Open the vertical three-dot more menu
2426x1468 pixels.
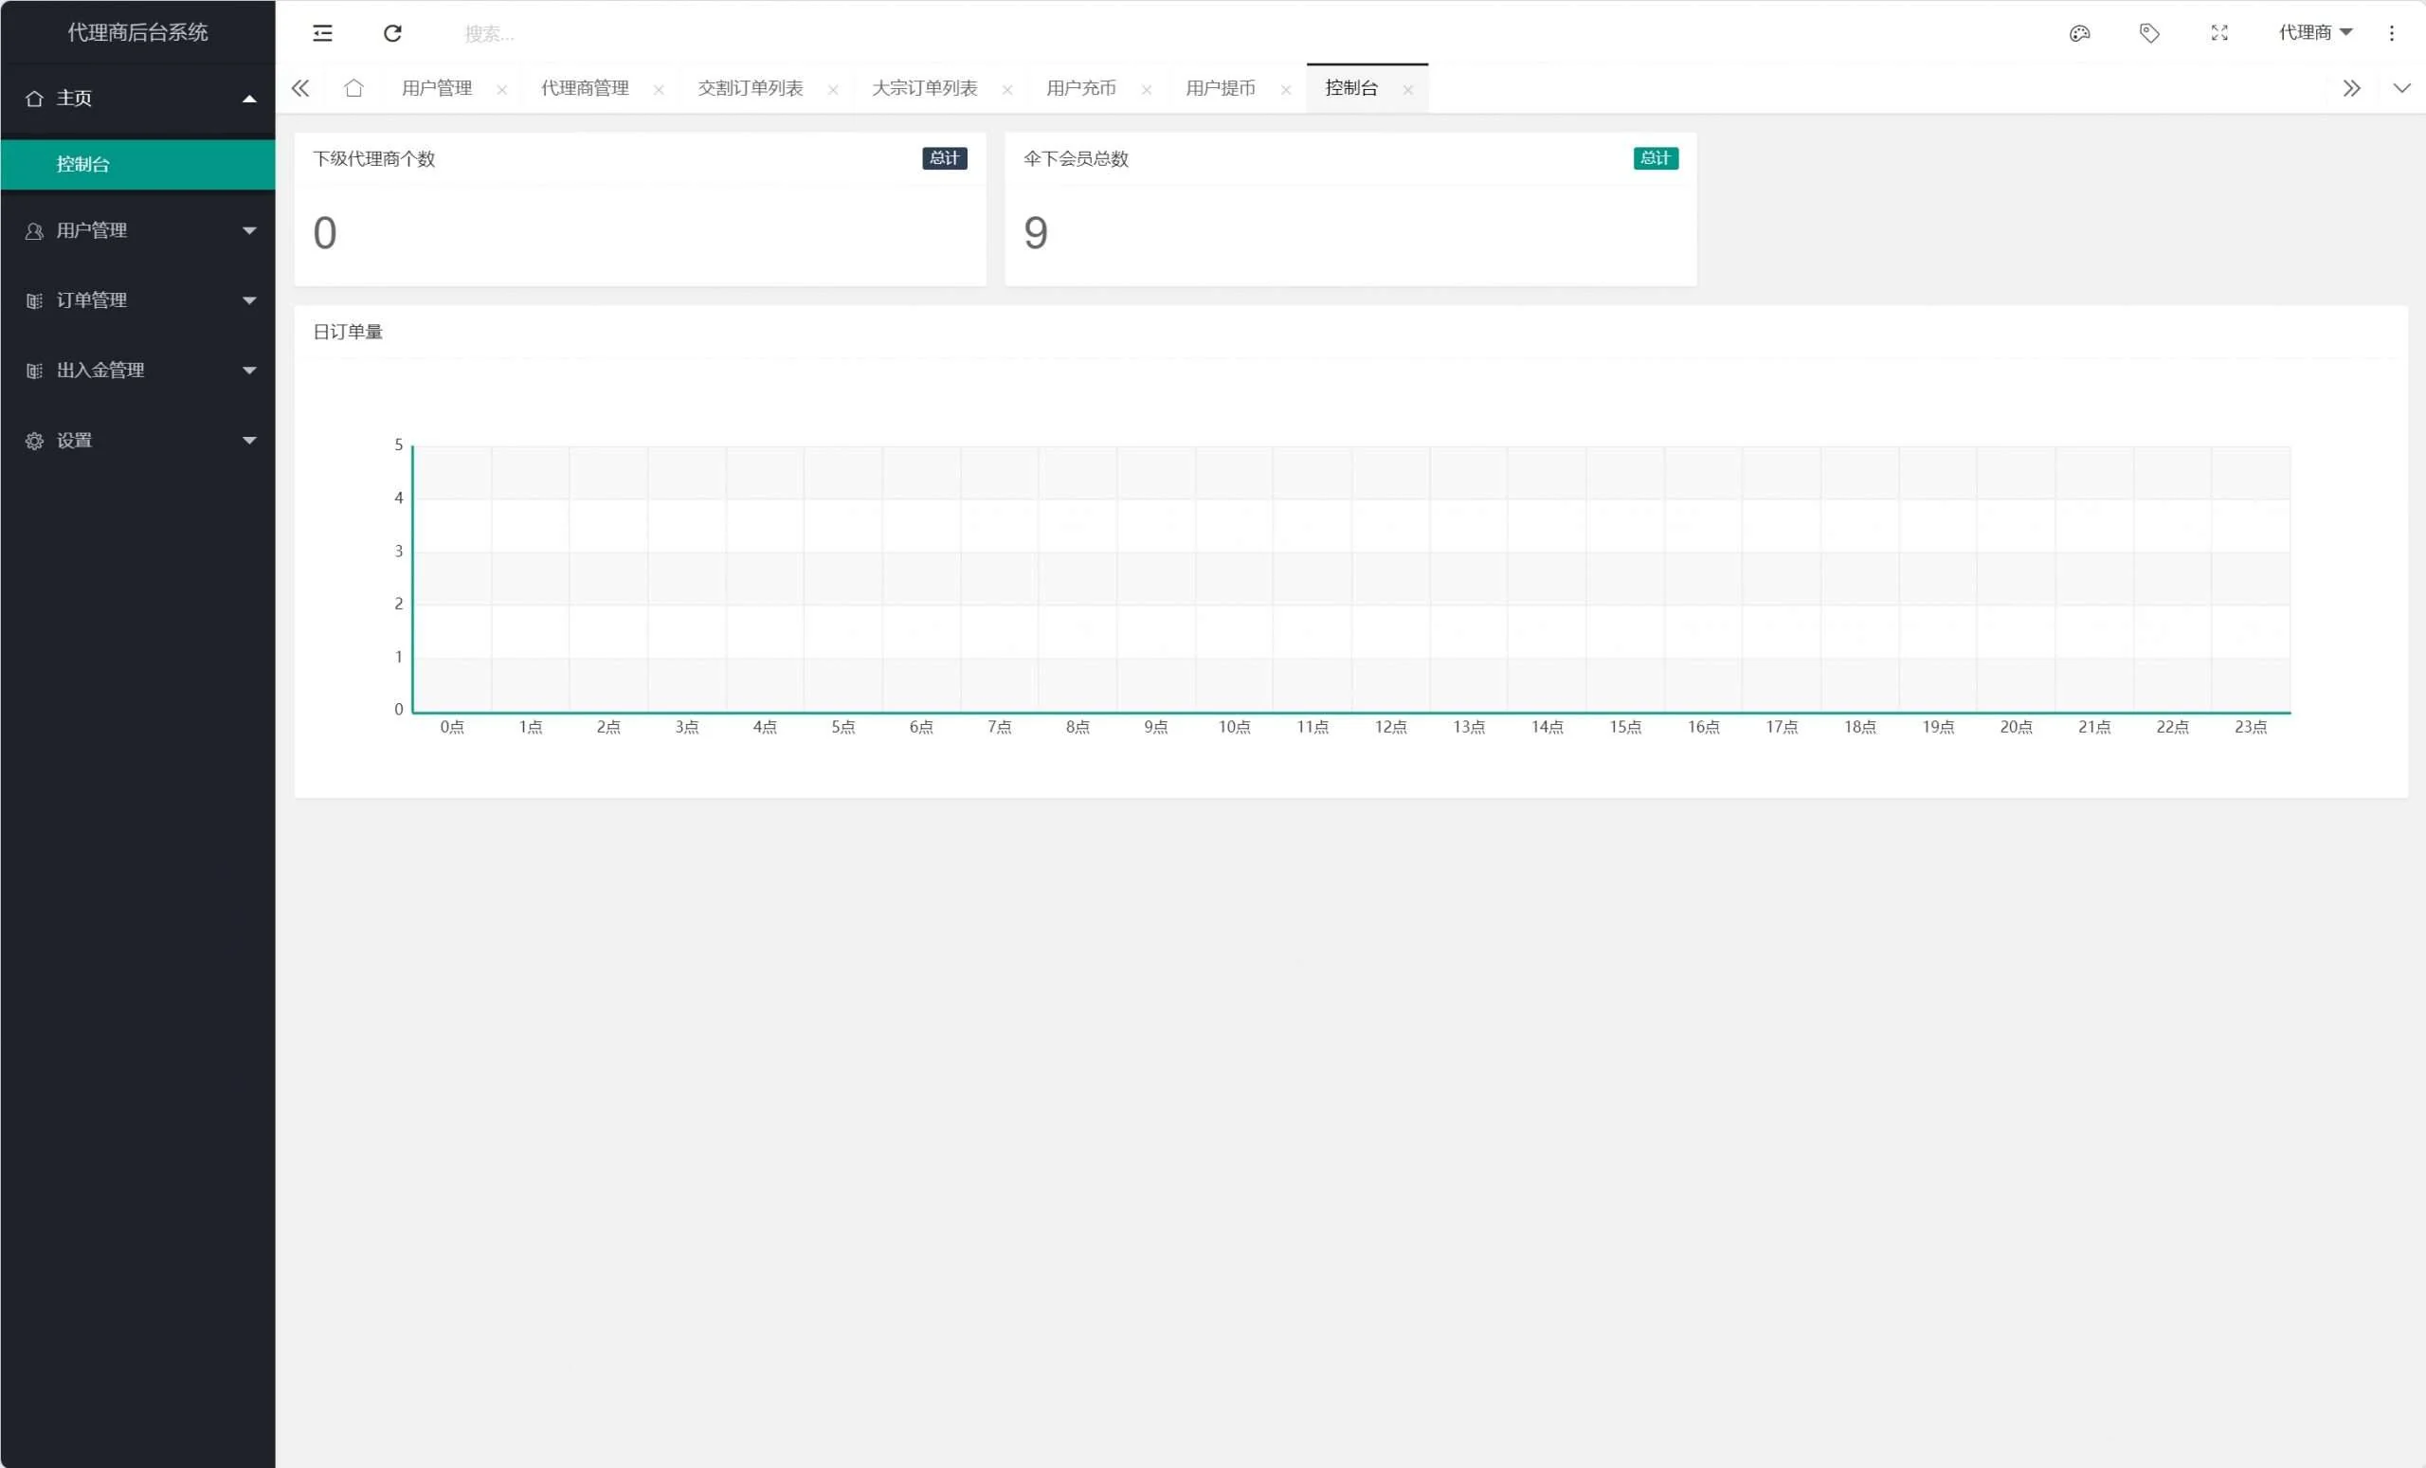[2391, 33]
